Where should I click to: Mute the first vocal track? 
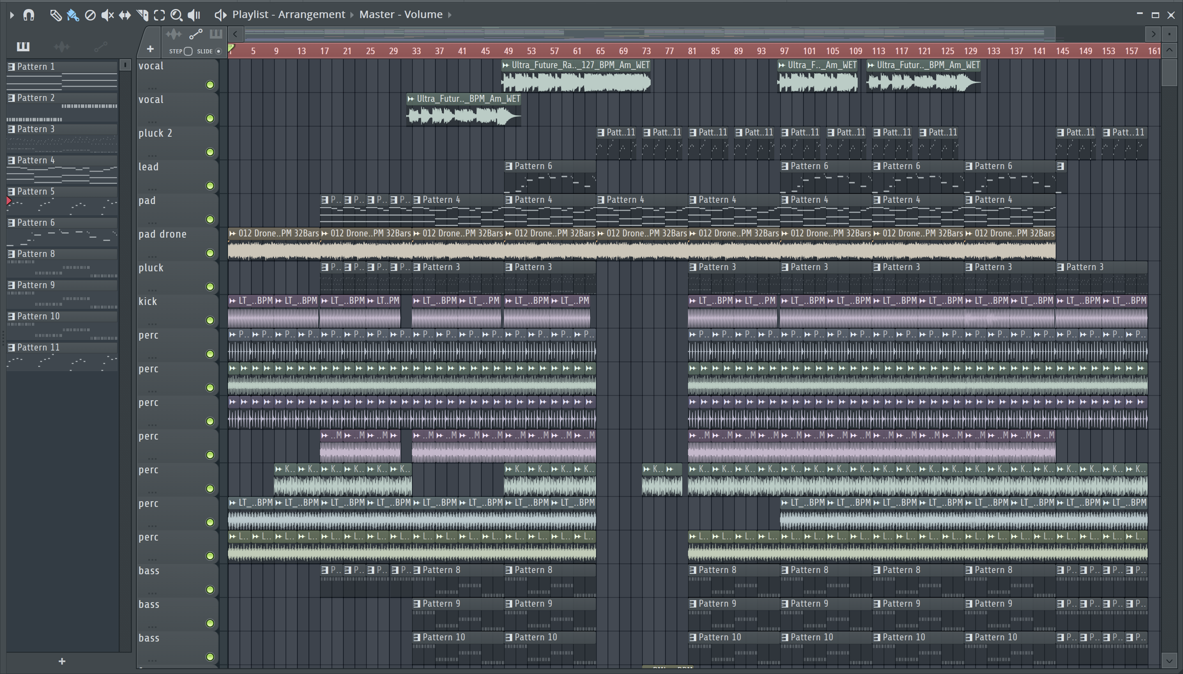point(210,85)
